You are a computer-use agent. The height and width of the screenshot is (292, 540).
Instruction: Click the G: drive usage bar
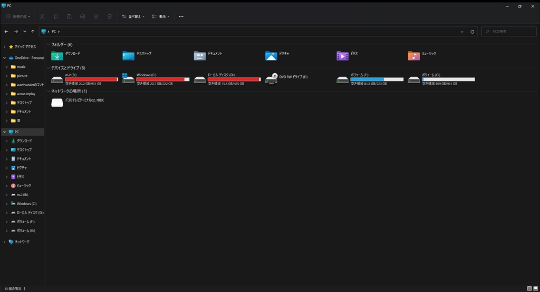(x=448, y=79)
